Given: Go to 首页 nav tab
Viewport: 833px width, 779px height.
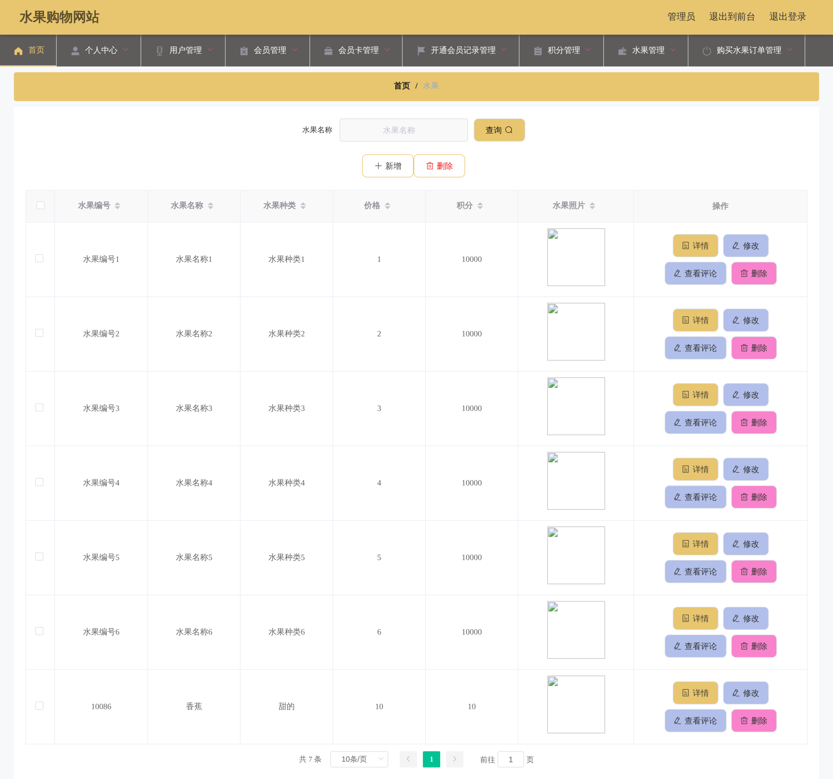Looking at the screenshot, I should tap(28, 51).
